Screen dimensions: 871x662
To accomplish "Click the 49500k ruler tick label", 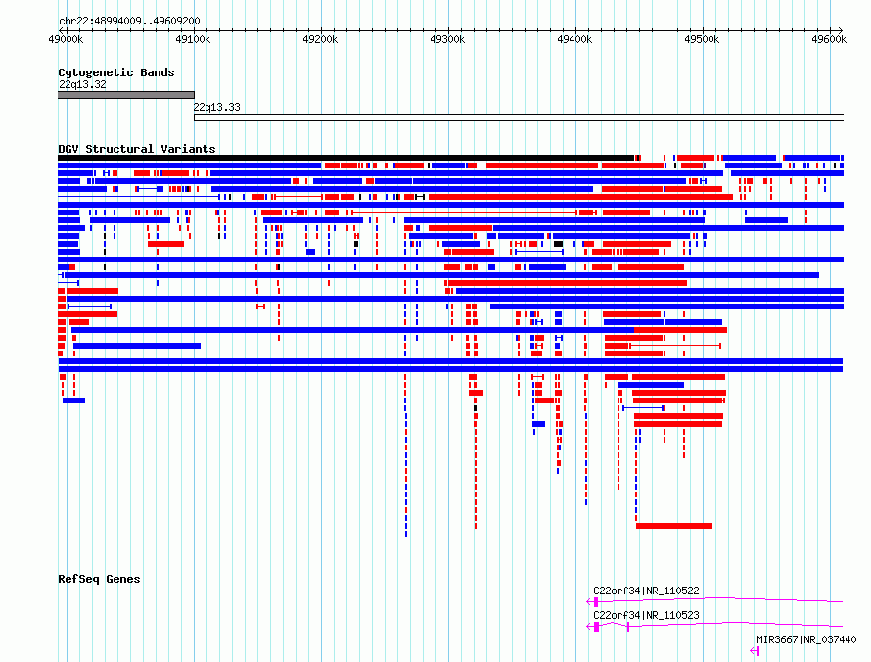I will pos(702,39).
